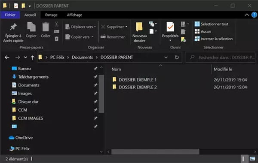Image resolution: width=258 pixels, height=163 pixels.
Task: Click Épingler à Accès rapide pin icon
Action: point(13,27)
